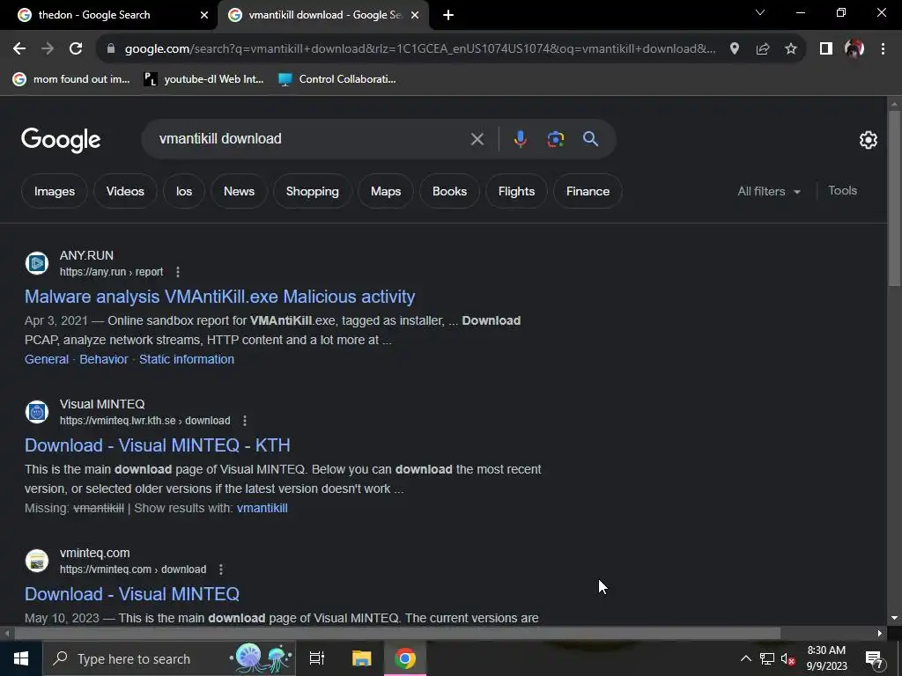902x676 pixels.
Task: Submit search with the magnifier icon
Action: click(x=591, y=138)
